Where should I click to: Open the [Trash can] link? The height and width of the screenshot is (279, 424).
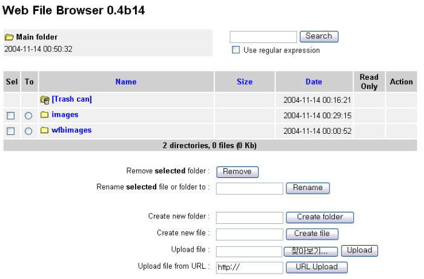click(x=71, y=99)
